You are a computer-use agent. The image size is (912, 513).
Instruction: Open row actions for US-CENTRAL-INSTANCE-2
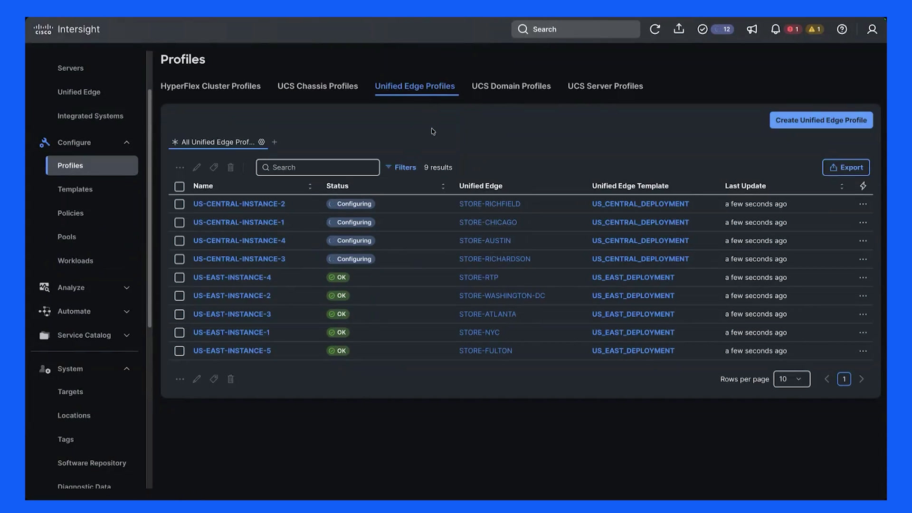tap(863, 204)
